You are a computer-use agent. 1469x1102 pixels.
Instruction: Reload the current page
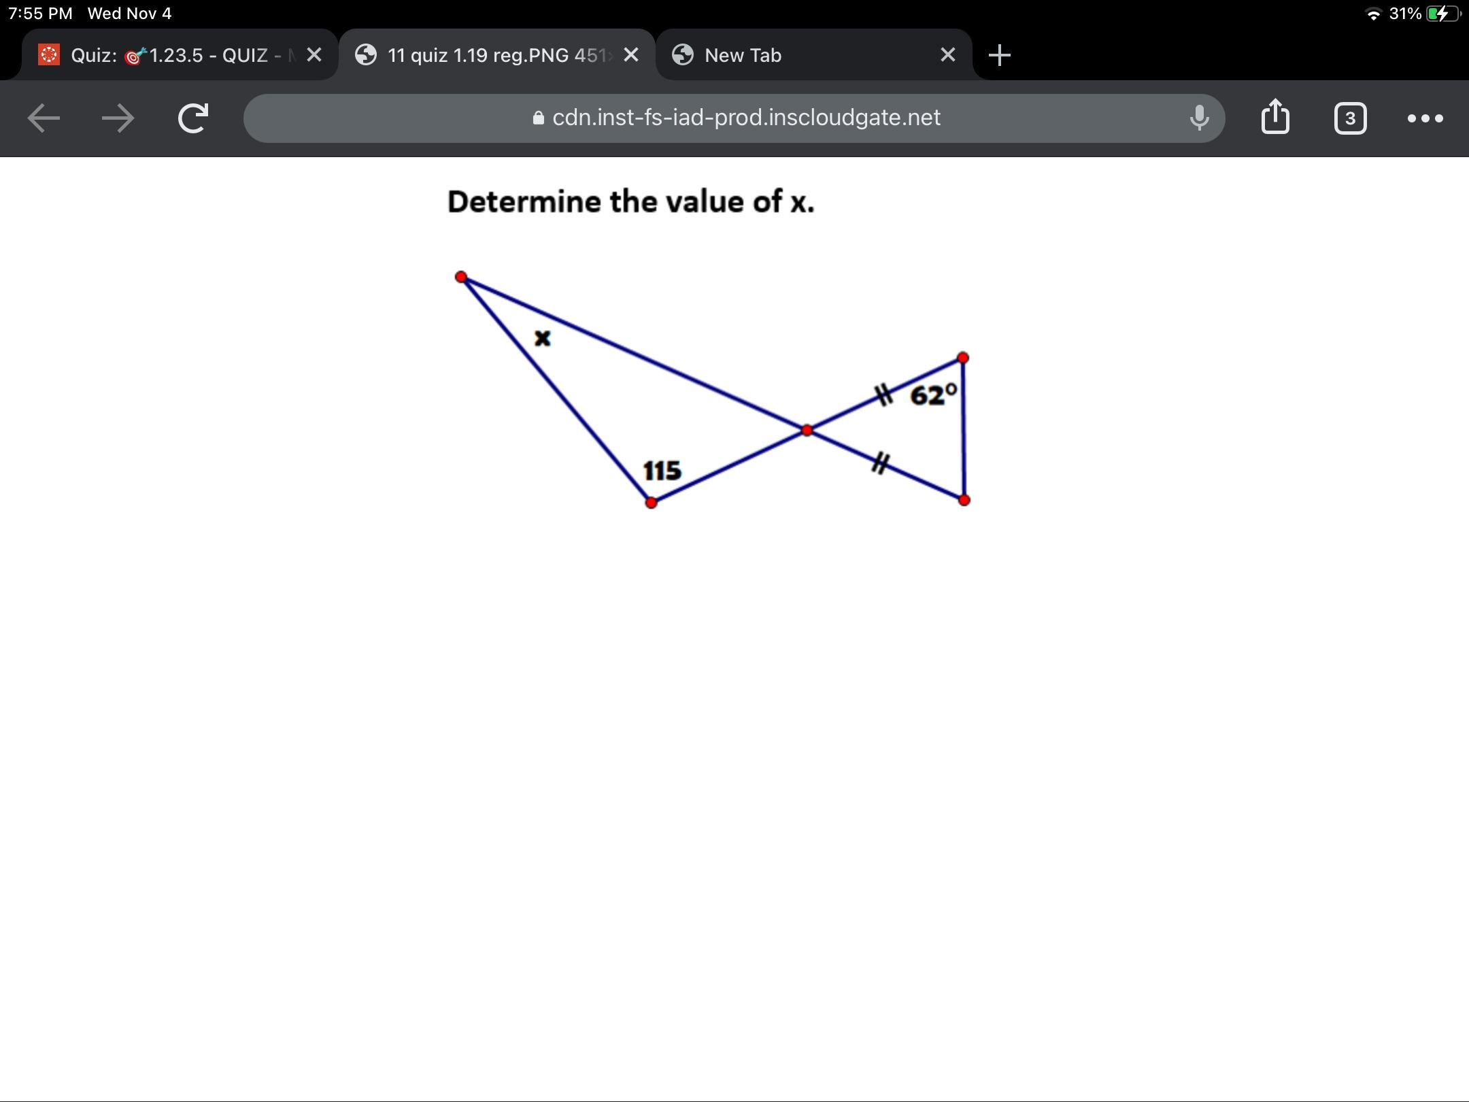click(193, 118)
